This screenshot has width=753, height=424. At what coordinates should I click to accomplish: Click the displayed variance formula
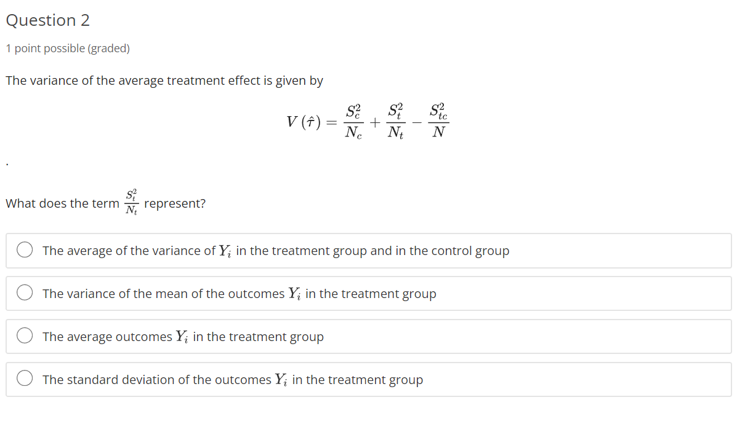tap(368, 121)
